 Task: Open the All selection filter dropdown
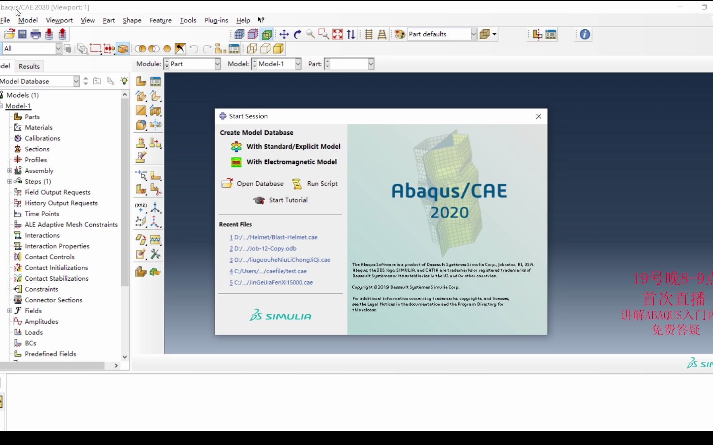pyautogui.click(x=58, y=49)
